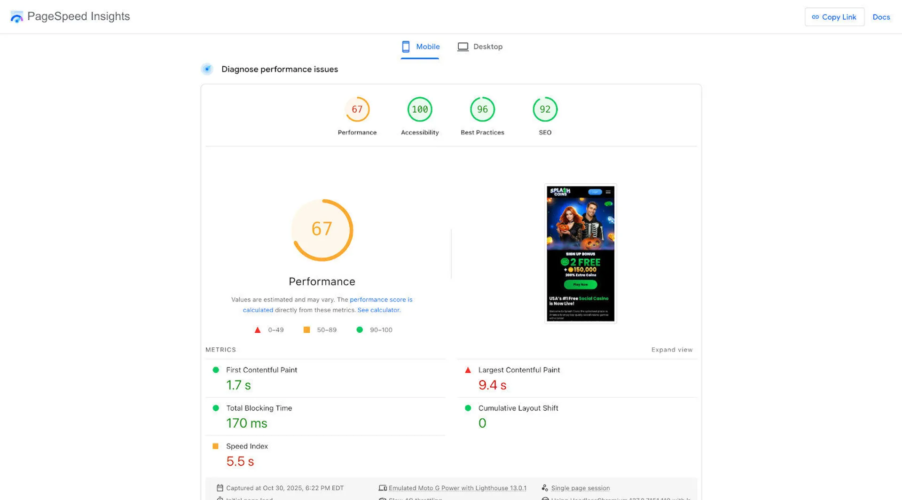Viewport: 902px width, 500px height.
Task: Click the calendar icon near the capture date
Action: tap(220, 488)
